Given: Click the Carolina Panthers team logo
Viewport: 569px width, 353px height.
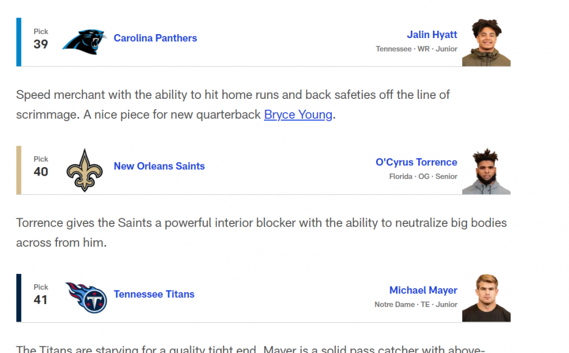Looking at the screenshot, I should click(x=85, y=41).
